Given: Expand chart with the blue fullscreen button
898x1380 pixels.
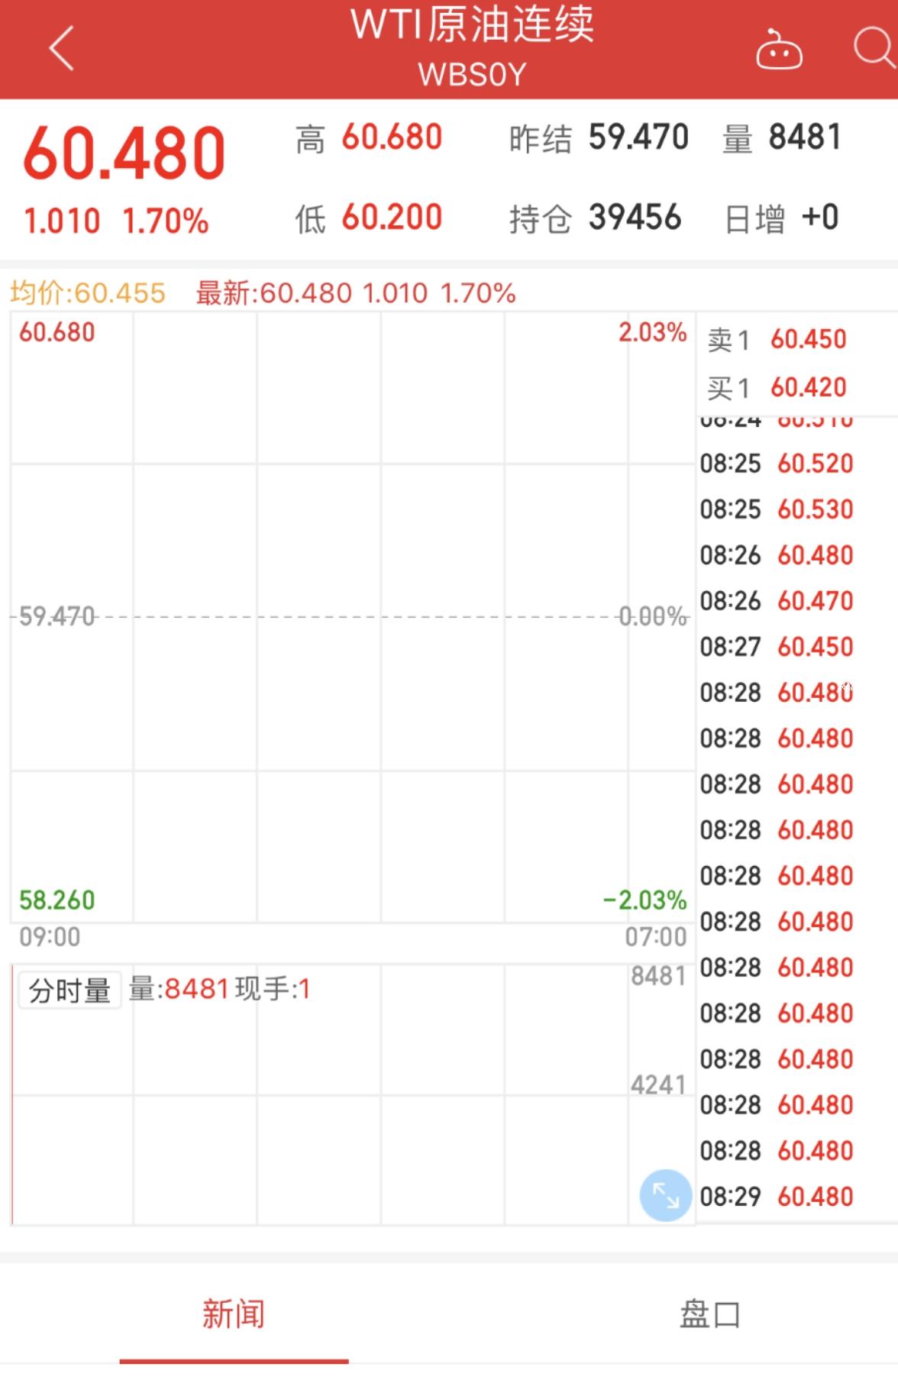Looking at the screenshot, I should click(665, 1195).
